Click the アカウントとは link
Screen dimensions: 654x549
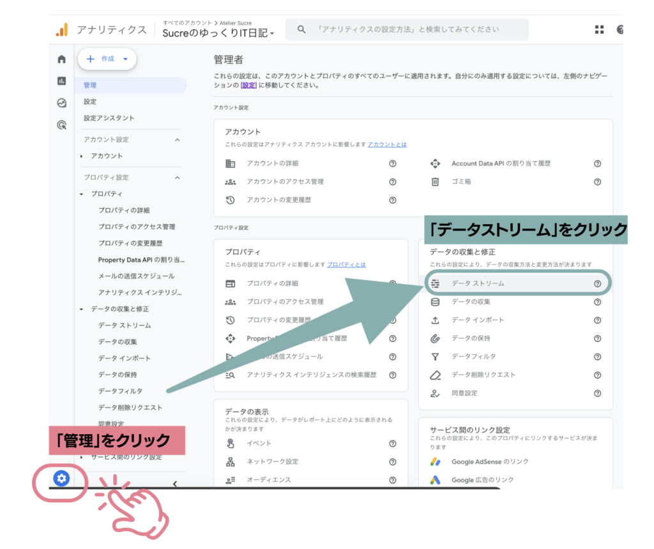point(387,145)
